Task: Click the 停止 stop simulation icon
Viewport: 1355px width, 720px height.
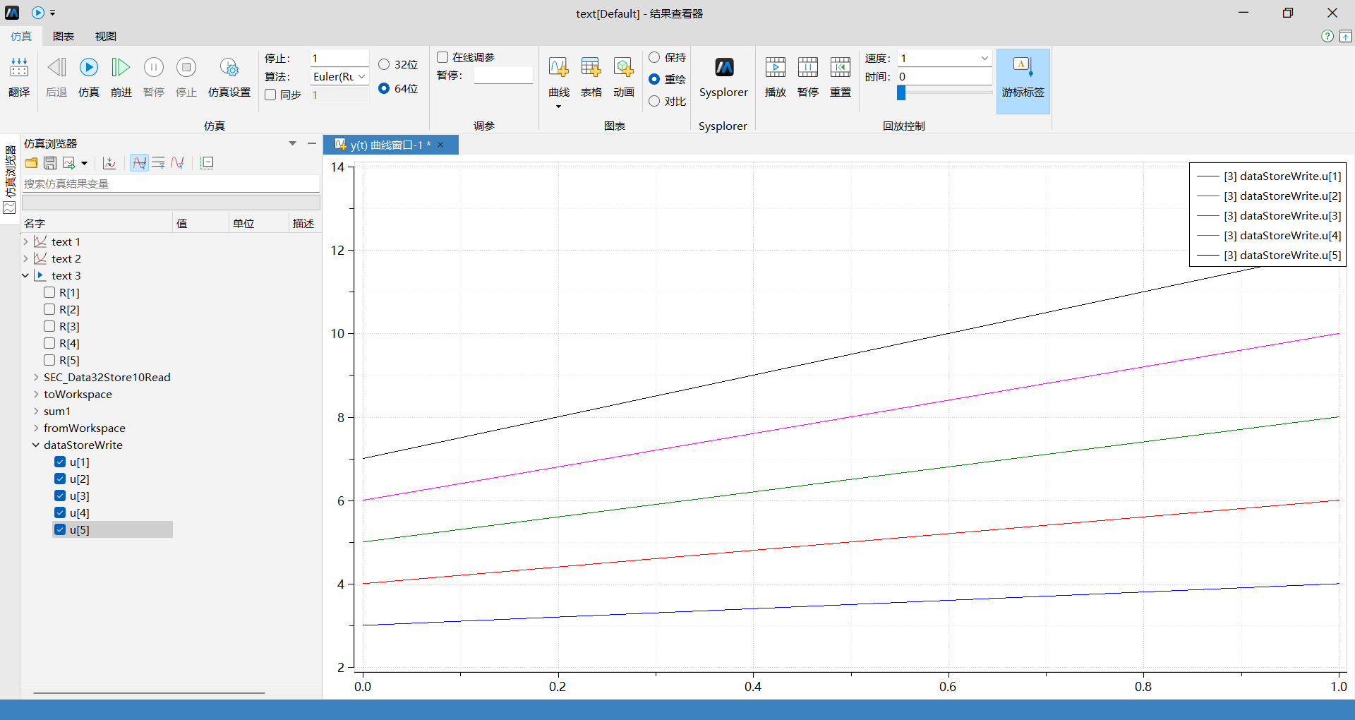Action: (186, 68)
